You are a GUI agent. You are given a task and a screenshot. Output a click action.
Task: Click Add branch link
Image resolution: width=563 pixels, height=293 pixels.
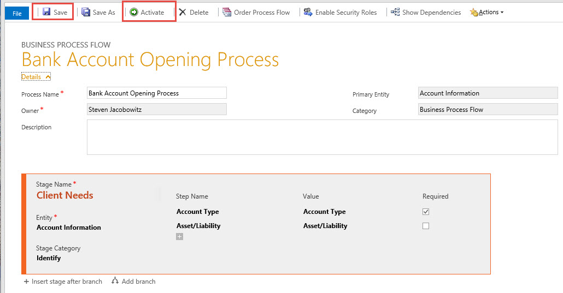(133, 282)
